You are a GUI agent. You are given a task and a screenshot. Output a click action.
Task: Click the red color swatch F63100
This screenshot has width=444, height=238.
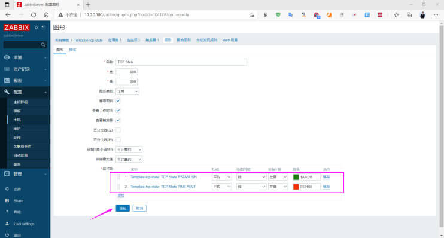point(296,187)
